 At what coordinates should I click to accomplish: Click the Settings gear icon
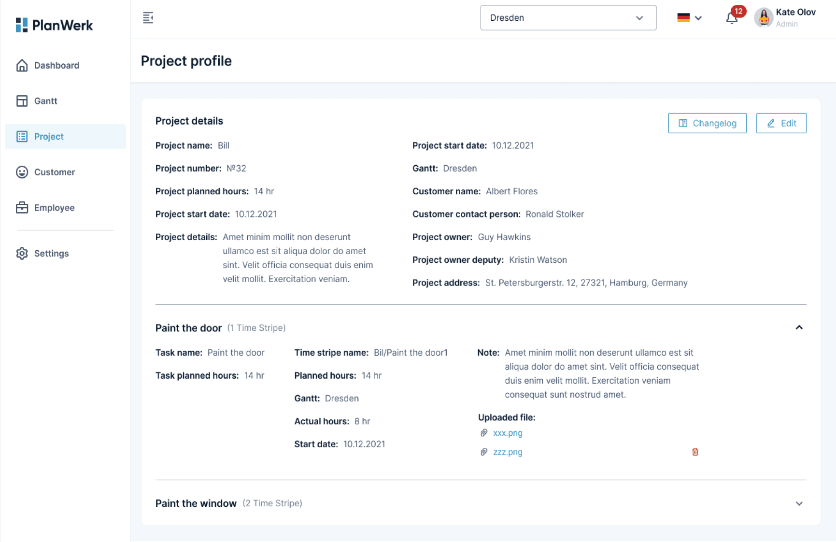click(x=22, y=253)
